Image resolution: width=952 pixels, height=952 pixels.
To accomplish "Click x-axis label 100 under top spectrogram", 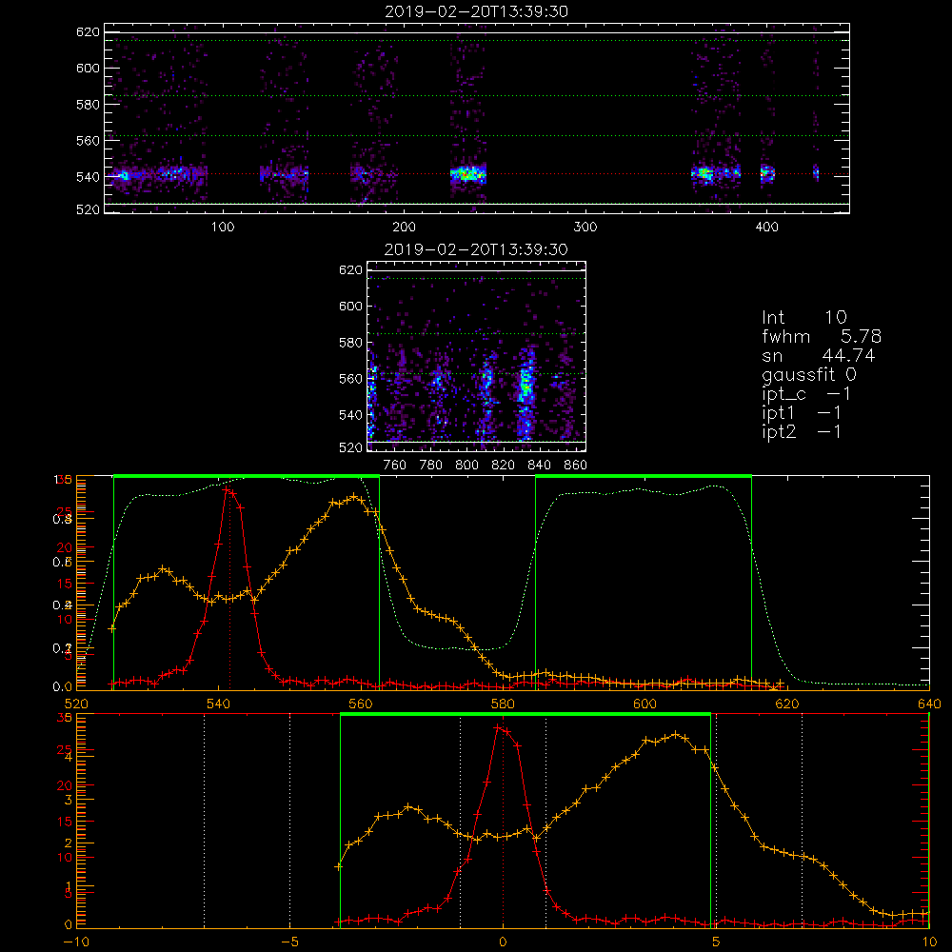I will (x=223, y=228).
